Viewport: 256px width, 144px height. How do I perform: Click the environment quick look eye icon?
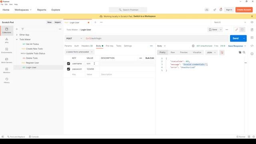(252, 22)
